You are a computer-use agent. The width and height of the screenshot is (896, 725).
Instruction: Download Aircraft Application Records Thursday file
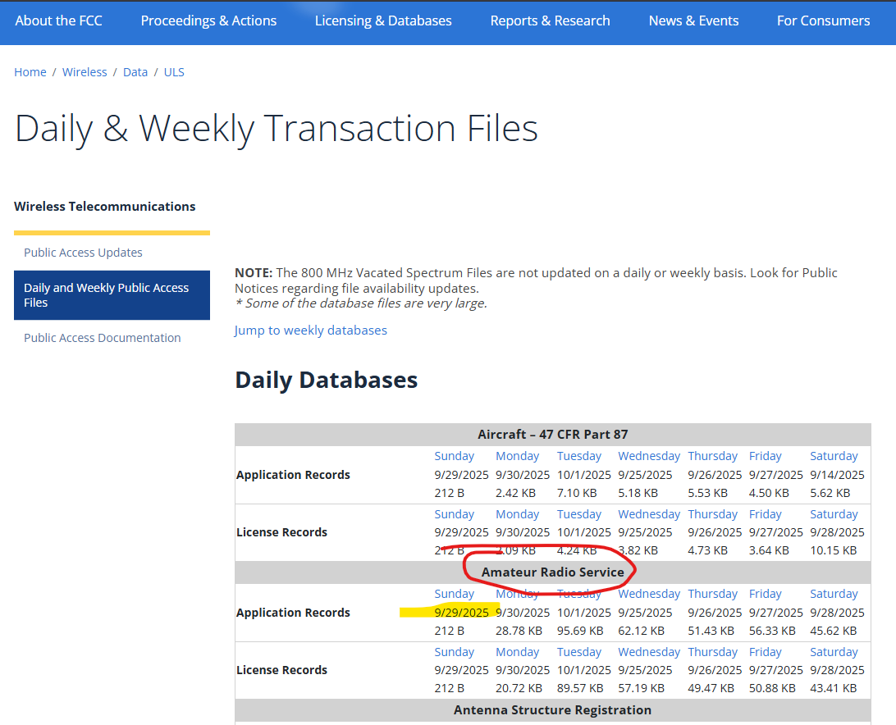pyautogui.click(x=712, y=456)
